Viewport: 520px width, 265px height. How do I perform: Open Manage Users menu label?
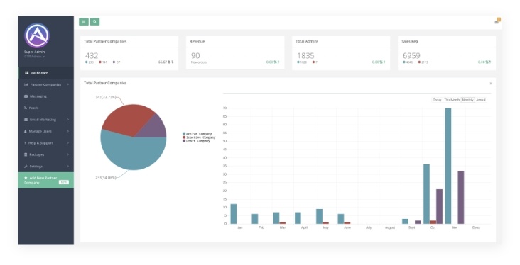click(x=40, y=131)
